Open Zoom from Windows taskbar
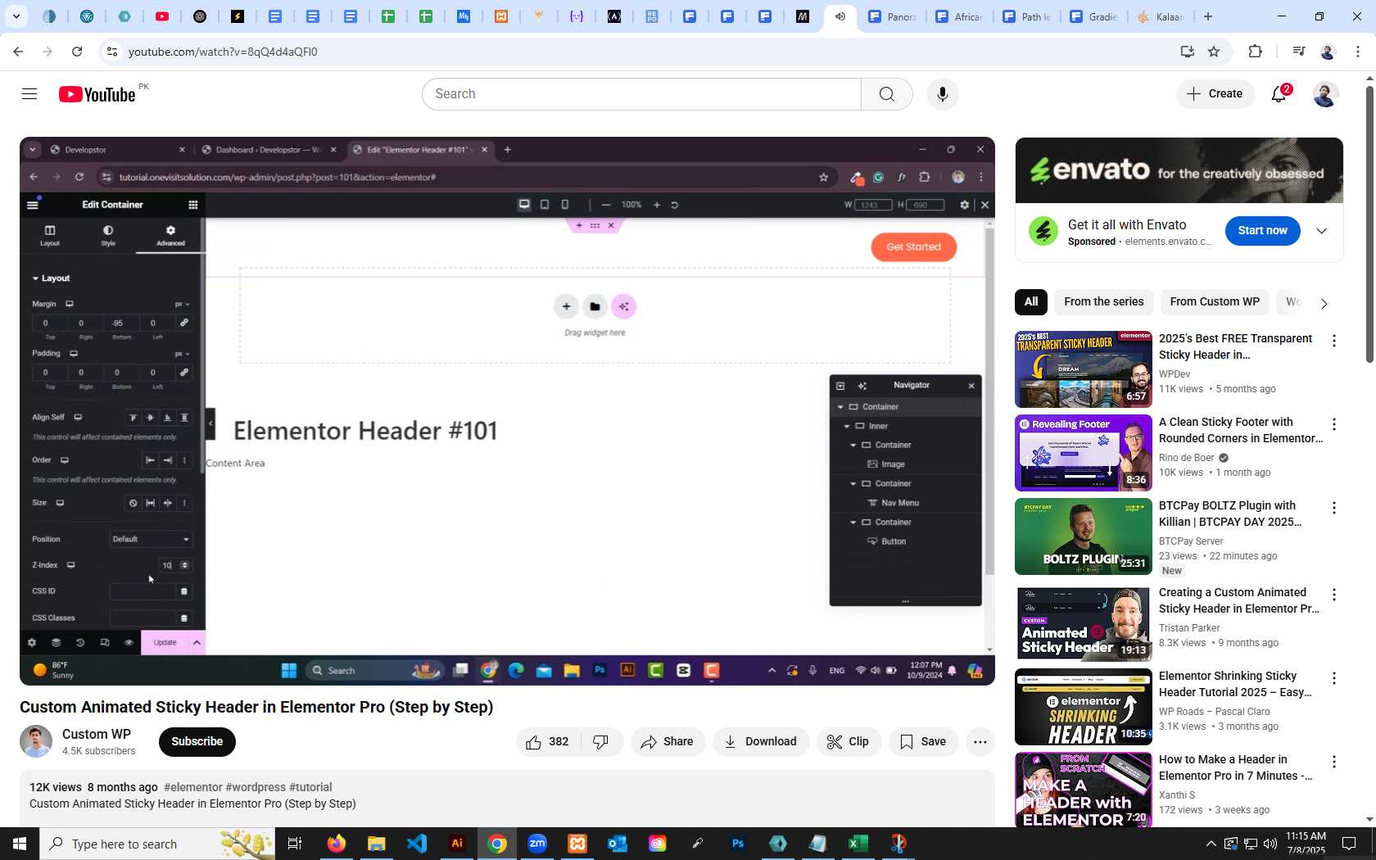This screenshot has width=1376, height=860. click(x=537, y=844)
